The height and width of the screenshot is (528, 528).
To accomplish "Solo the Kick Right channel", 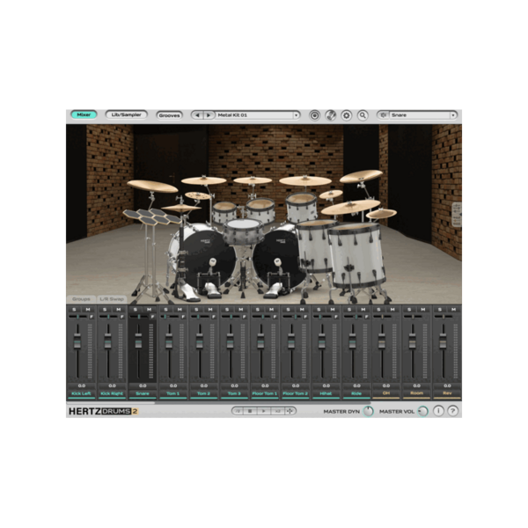I will click(x=105, y=310).
